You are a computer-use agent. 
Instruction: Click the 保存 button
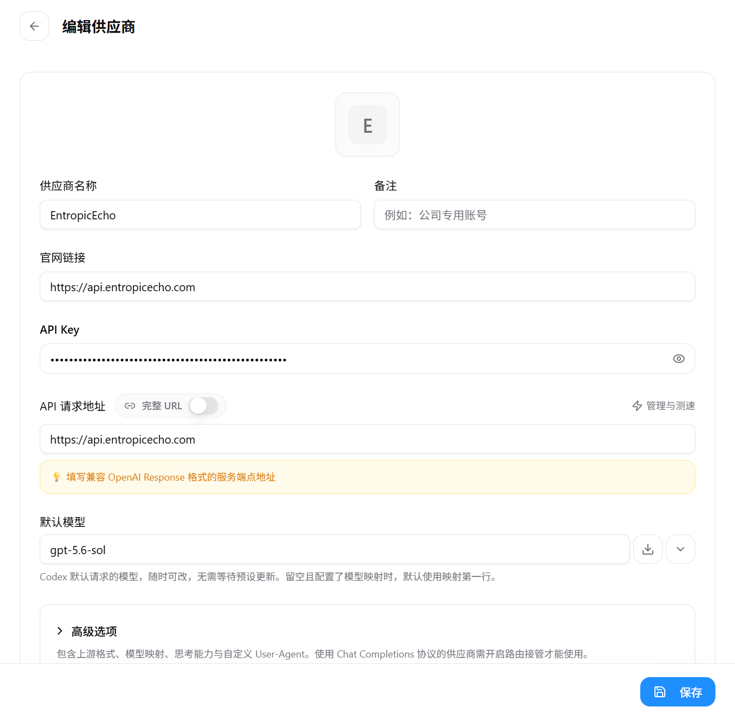(x=678, y=692)
